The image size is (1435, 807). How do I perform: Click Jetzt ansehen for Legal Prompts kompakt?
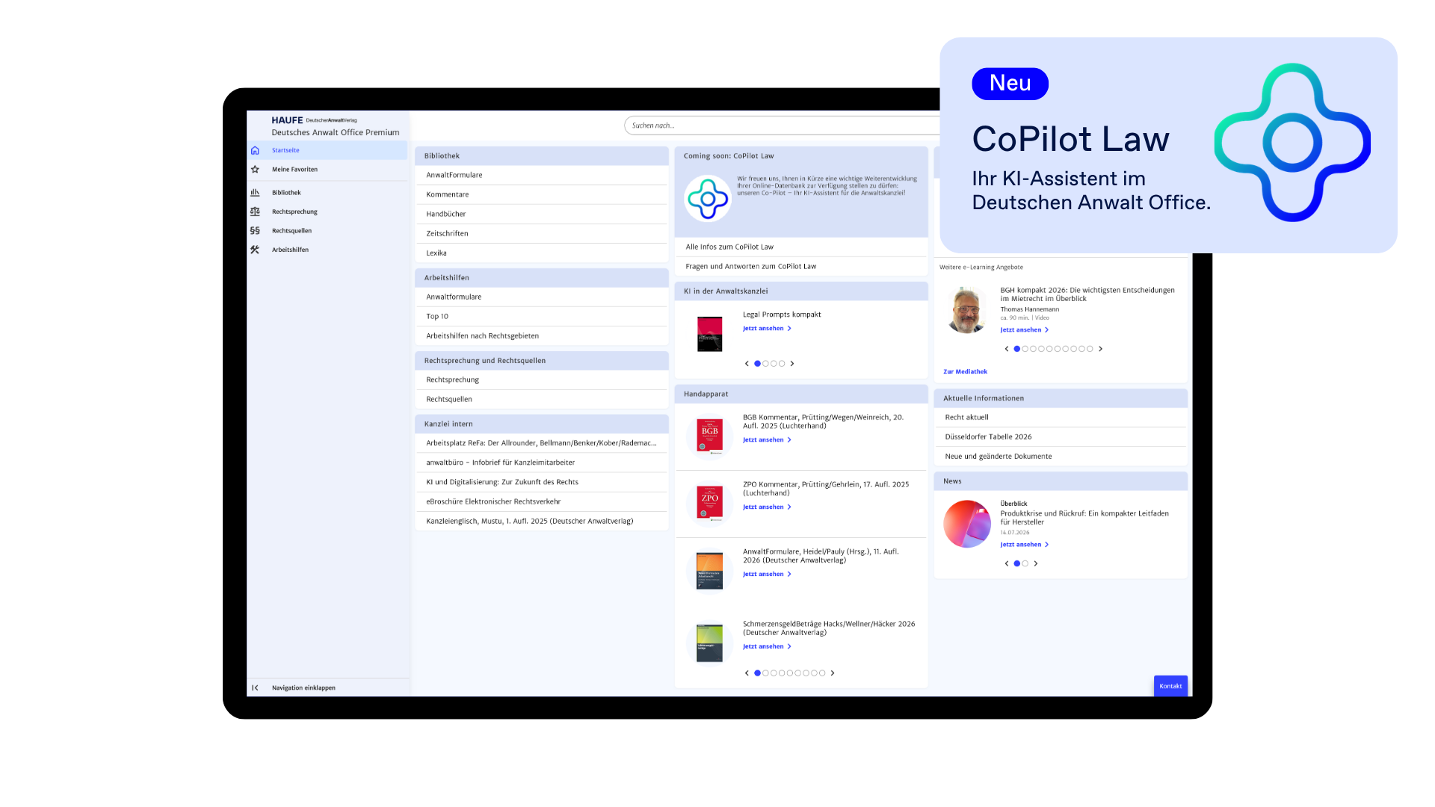pos(767,329)
